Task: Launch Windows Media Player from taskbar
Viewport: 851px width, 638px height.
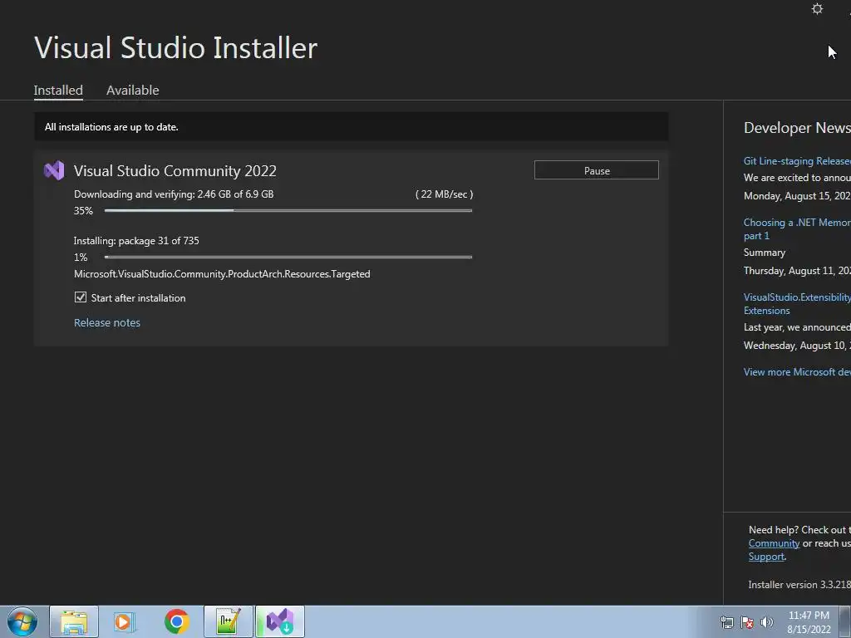Action: (125, 621)
